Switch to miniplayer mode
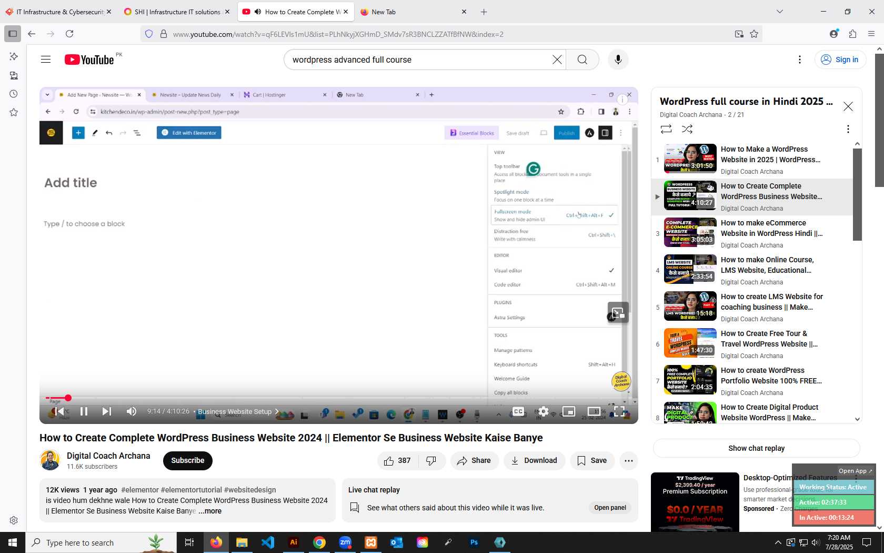Screen dimensions: 884x553 (x=569, y=411)
